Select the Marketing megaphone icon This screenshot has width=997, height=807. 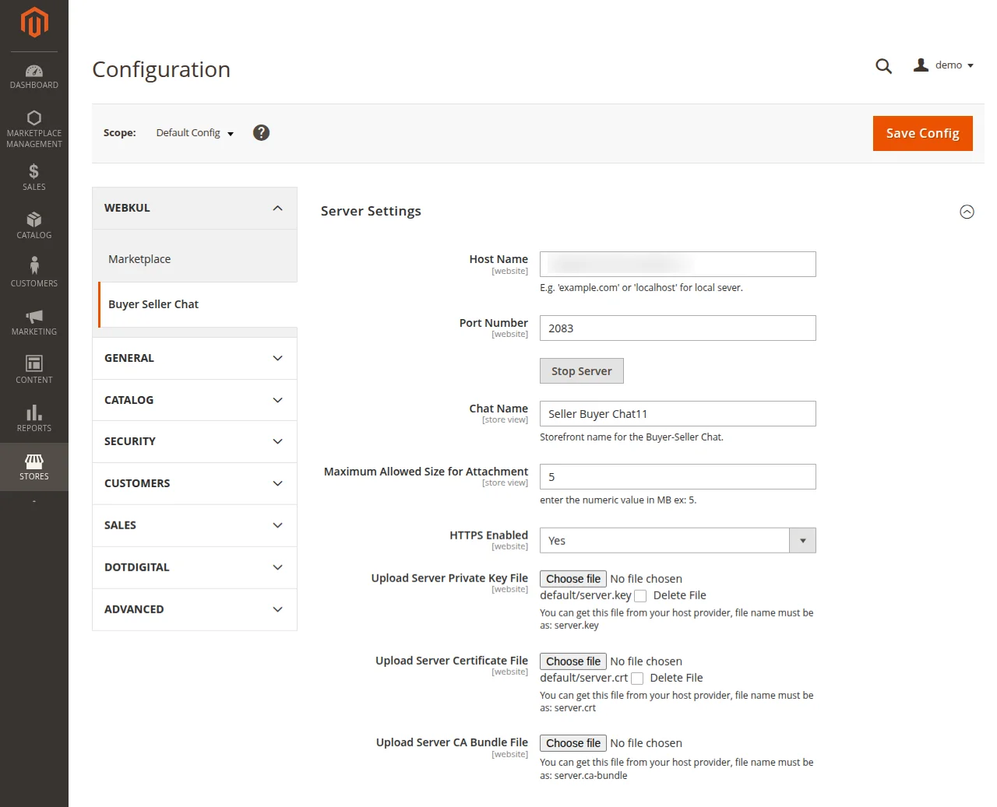click(33, 322)
